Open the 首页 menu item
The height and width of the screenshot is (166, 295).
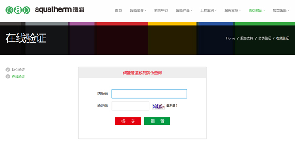click(x=118, y=10)
